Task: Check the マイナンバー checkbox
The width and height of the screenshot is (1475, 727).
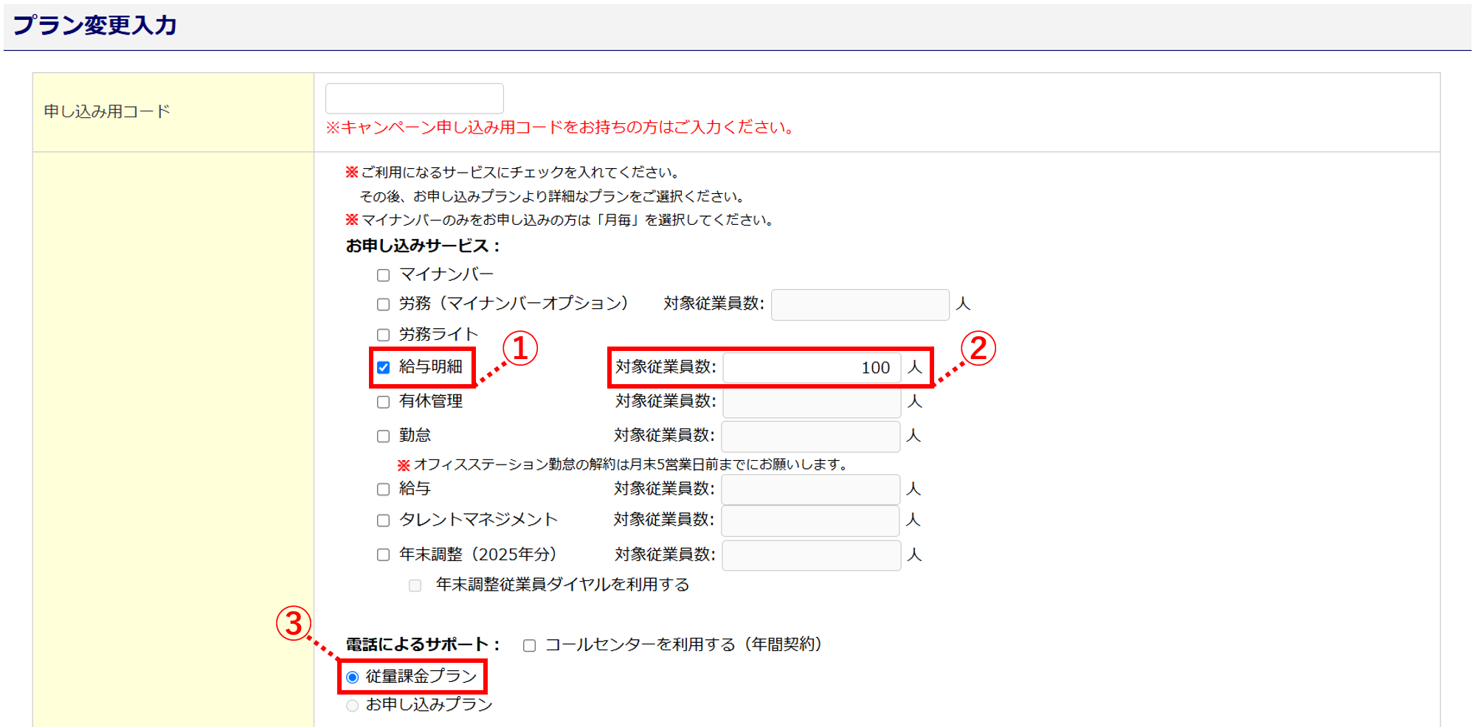Action: tap(383, 275)
